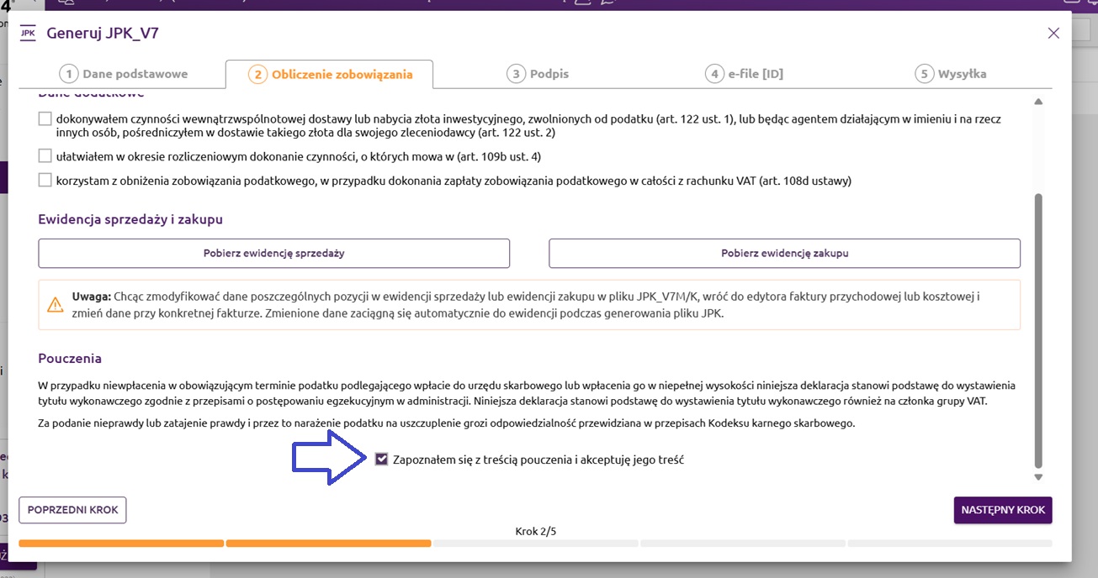Close the Generuj JPK_V7 dialog
The height and width of the screenshot is (578, 1098).
[x=1053, y=34]
